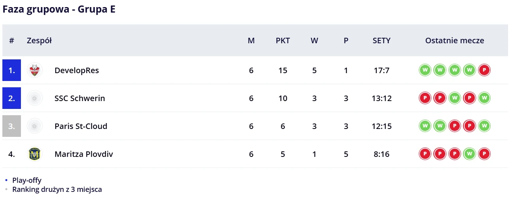
Task: Click SSC Schwerin's last win icon
Action: tap(484, 98)
